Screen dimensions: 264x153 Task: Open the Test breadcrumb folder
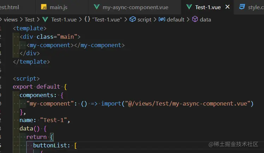point(29,20)
